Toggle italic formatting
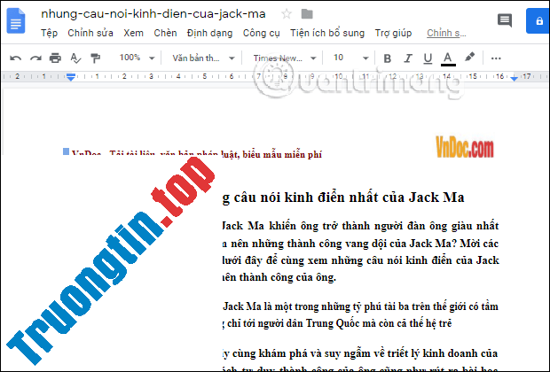The width and height of the screenshot is (550, 372). click(x=407, y=58)
